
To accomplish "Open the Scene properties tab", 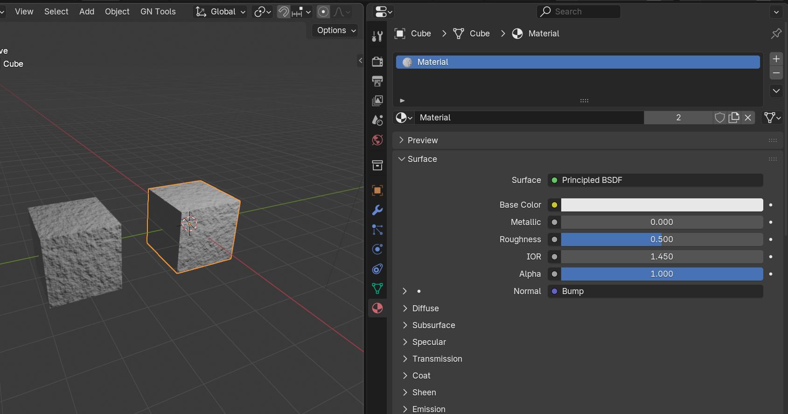I will (377, 120).
